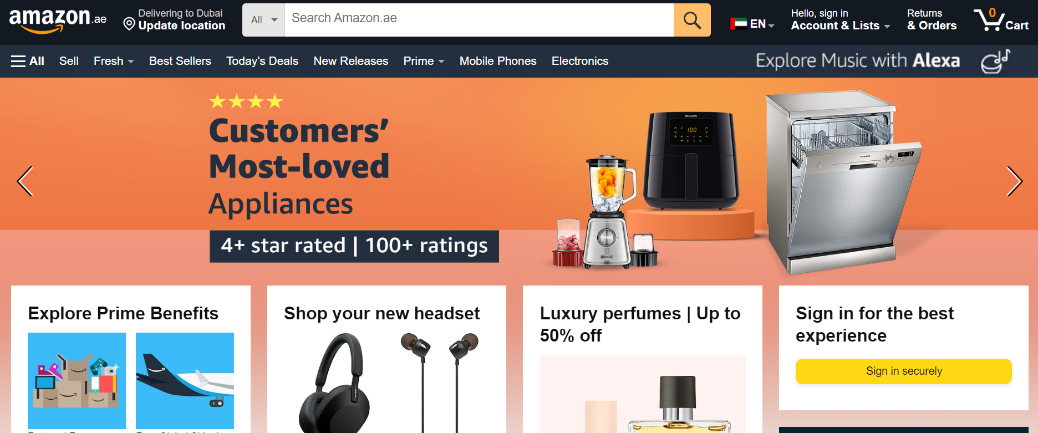The image size is (1038, 433).
Task: Click the Sign in securely button
Action: coord(904,371)
